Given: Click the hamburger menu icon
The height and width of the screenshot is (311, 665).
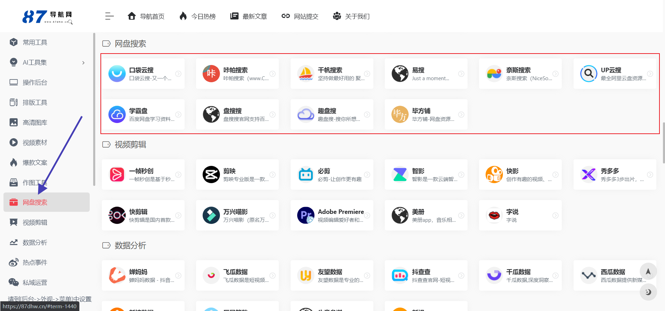Looking at the screenshot, I should coord(109,16).
